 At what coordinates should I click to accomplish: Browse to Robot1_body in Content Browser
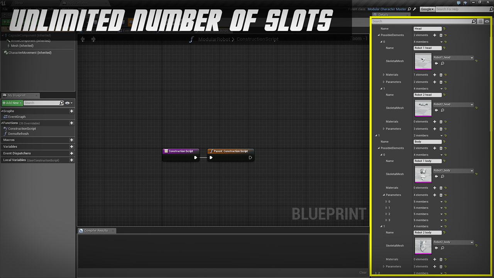[442, 176]
